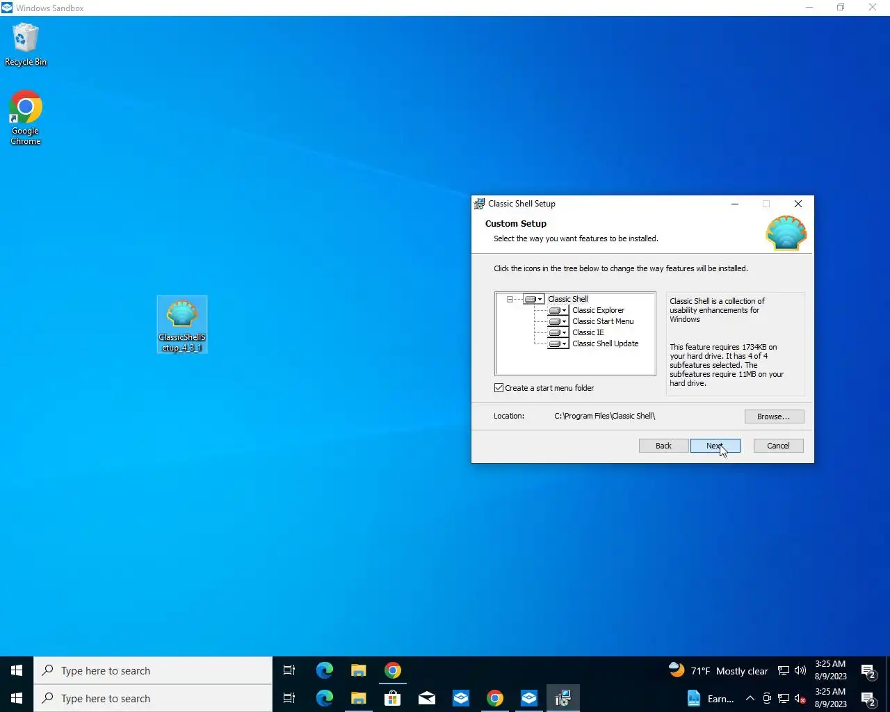Viewport: 890px width, 712px height.
Task: Select the Recycle Bin desktop icon
Action: 26,44
